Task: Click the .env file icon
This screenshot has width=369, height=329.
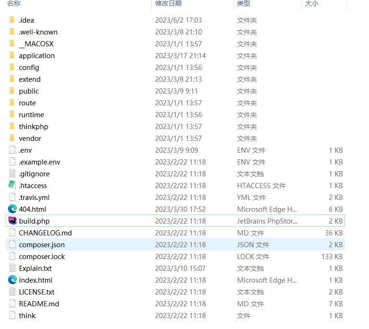Action: click(x=12, y=150)
